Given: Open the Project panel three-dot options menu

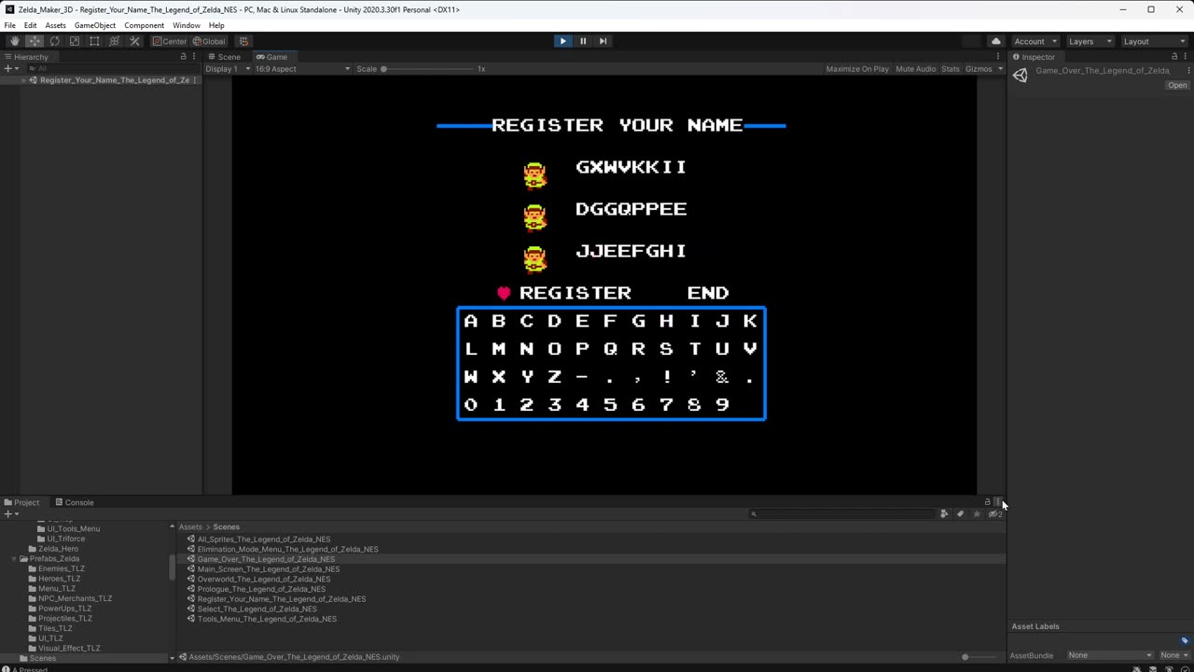Looking at the screenshot, I should point(998,502).
